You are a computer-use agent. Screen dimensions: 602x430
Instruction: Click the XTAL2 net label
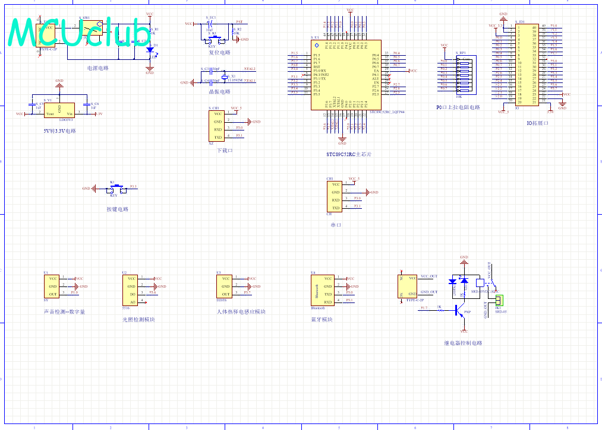[250, 69]
